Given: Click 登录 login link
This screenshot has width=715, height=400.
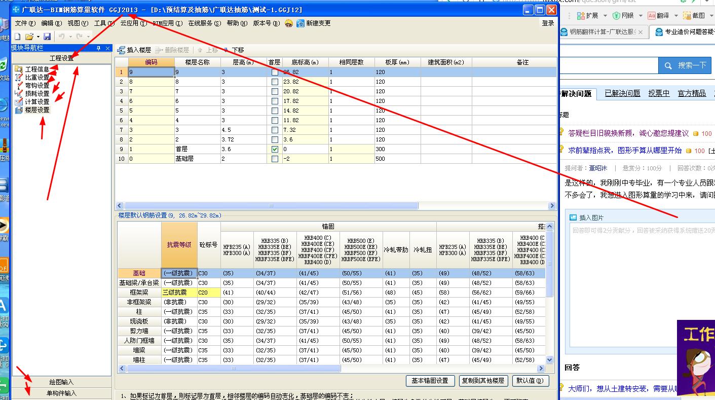Looking at the screenshot, I should pyautogui.click(x=548, y=23).
